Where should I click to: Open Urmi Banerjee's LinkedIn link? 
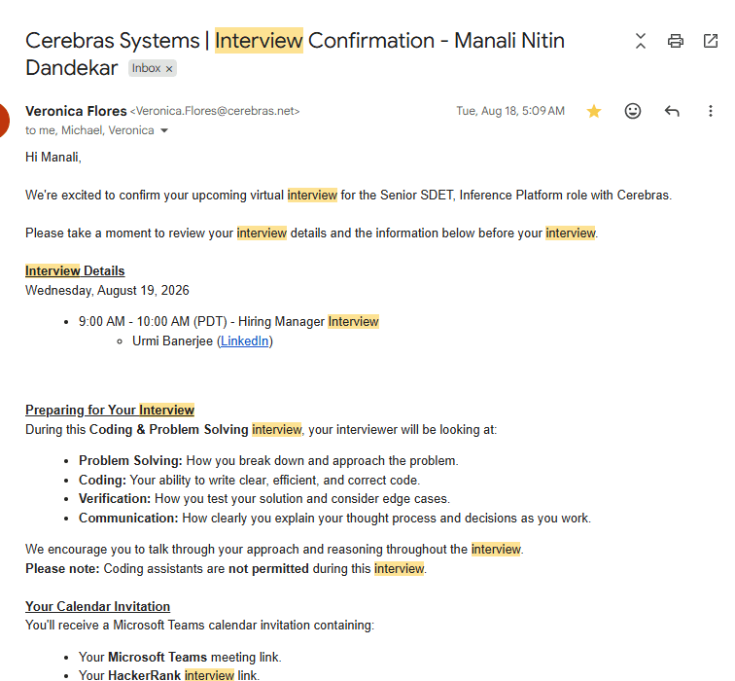click(245, 340)
